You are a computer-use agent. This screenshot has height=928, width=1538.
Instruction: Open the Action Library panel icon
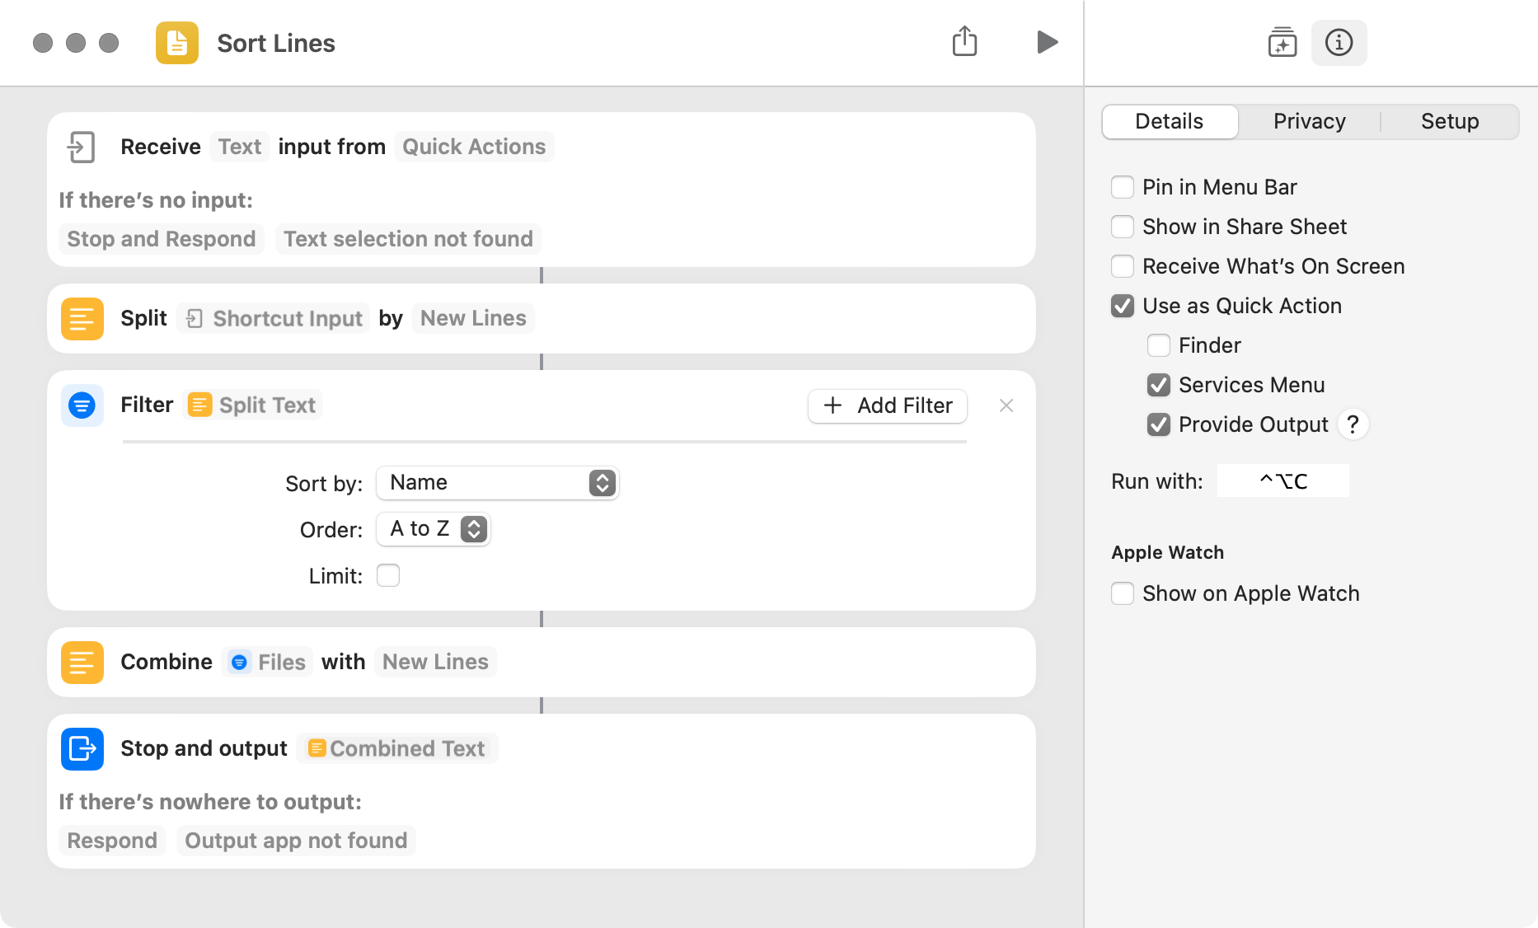click(1282, 42)
